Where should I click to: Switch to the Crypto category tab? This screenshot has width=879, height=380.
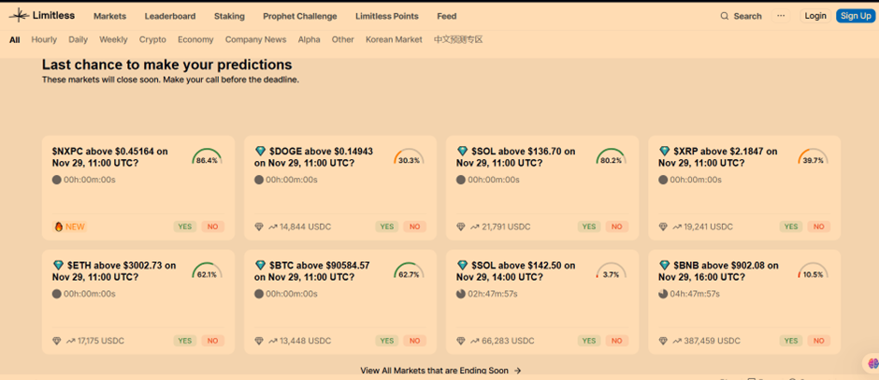[152, 40]
